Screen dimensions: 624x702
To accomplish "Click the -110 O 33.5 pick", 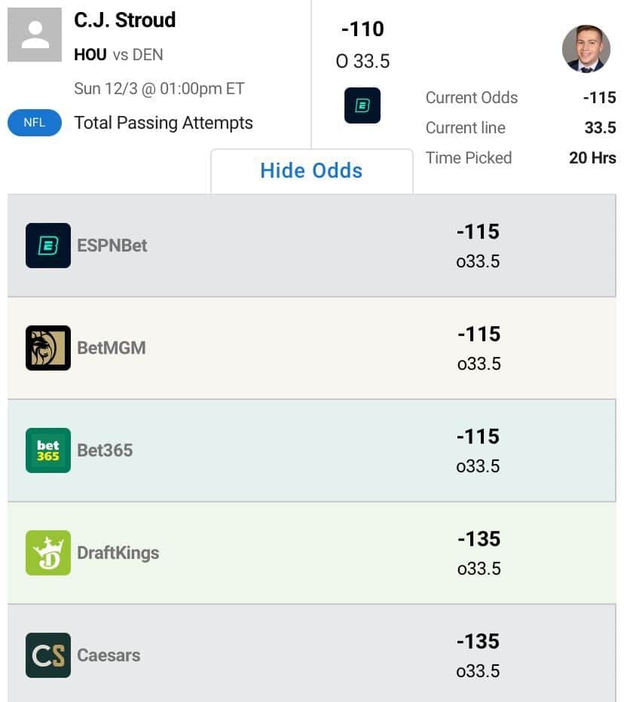I will click(362, 44).
